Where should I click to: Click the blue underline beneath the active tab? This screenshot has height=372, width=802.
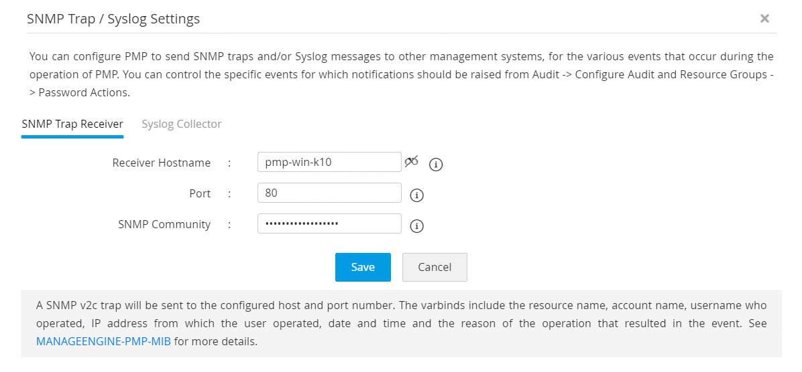pyautogui.click(x=72, y=136)
